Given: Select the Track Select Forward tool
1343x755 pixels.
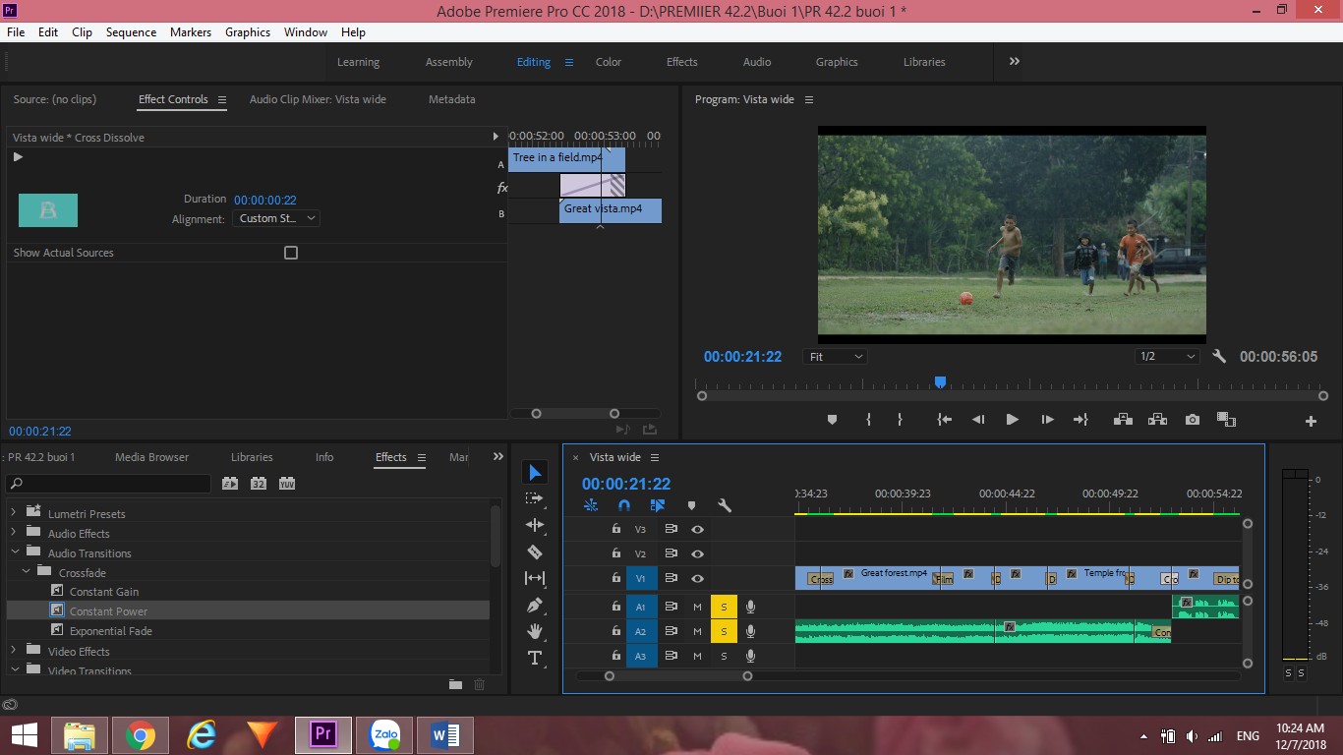Looking at the screenshot, I should 535,499.
